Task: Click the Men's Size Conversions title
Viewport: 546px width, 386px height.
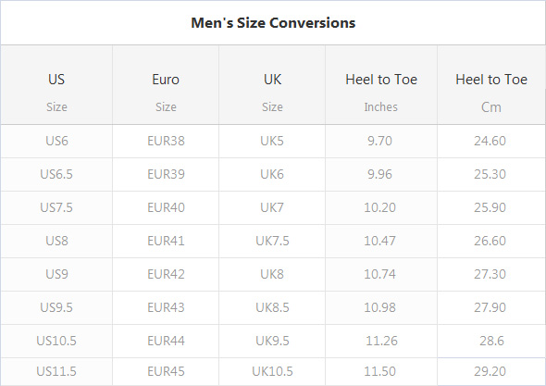Action: pos(273,23)
